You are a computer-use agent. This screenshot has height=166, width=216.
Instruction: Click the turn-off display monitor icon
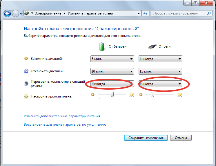pos(26,71)
